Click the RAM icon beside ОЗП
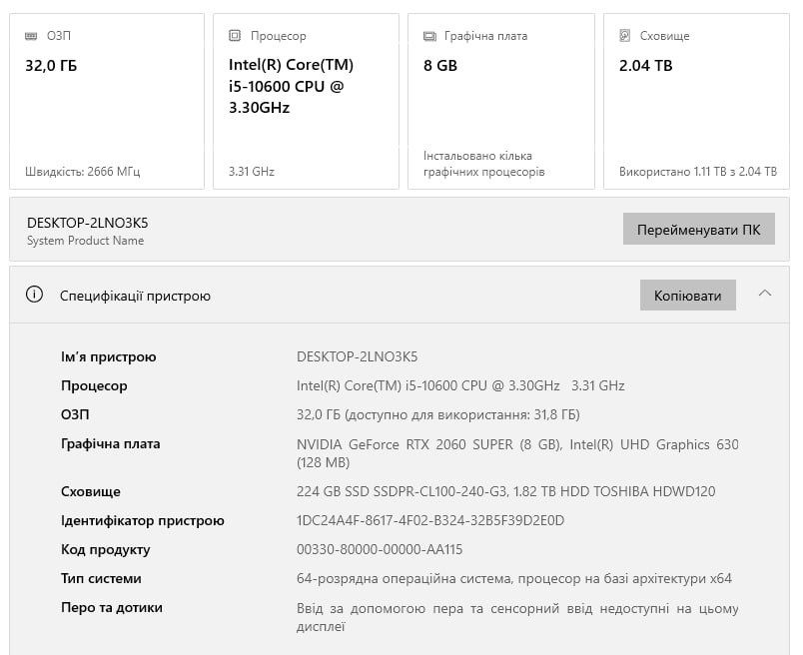The width and height of the screenshot is (803, 655). 32,36
